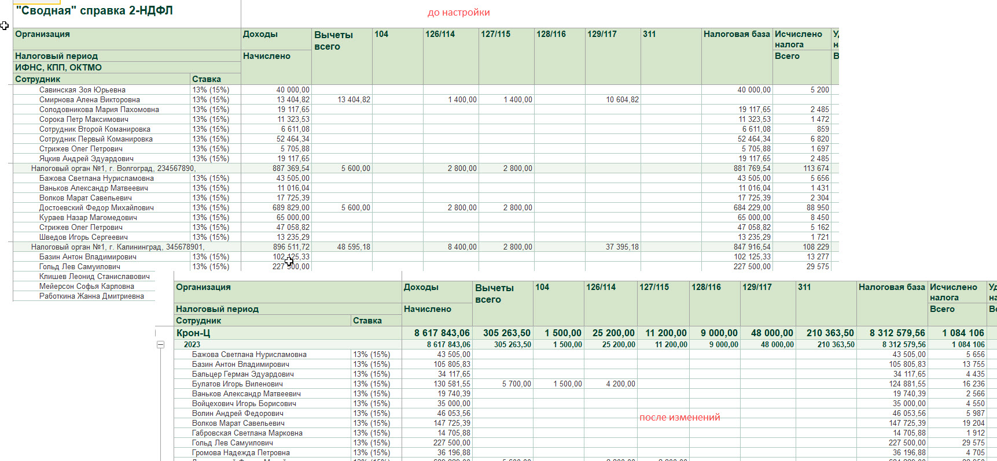This screenshot has width=997, height=461.
Task: Click Работкина Жанна Дмитриевна
Action: tap(91, 296)
